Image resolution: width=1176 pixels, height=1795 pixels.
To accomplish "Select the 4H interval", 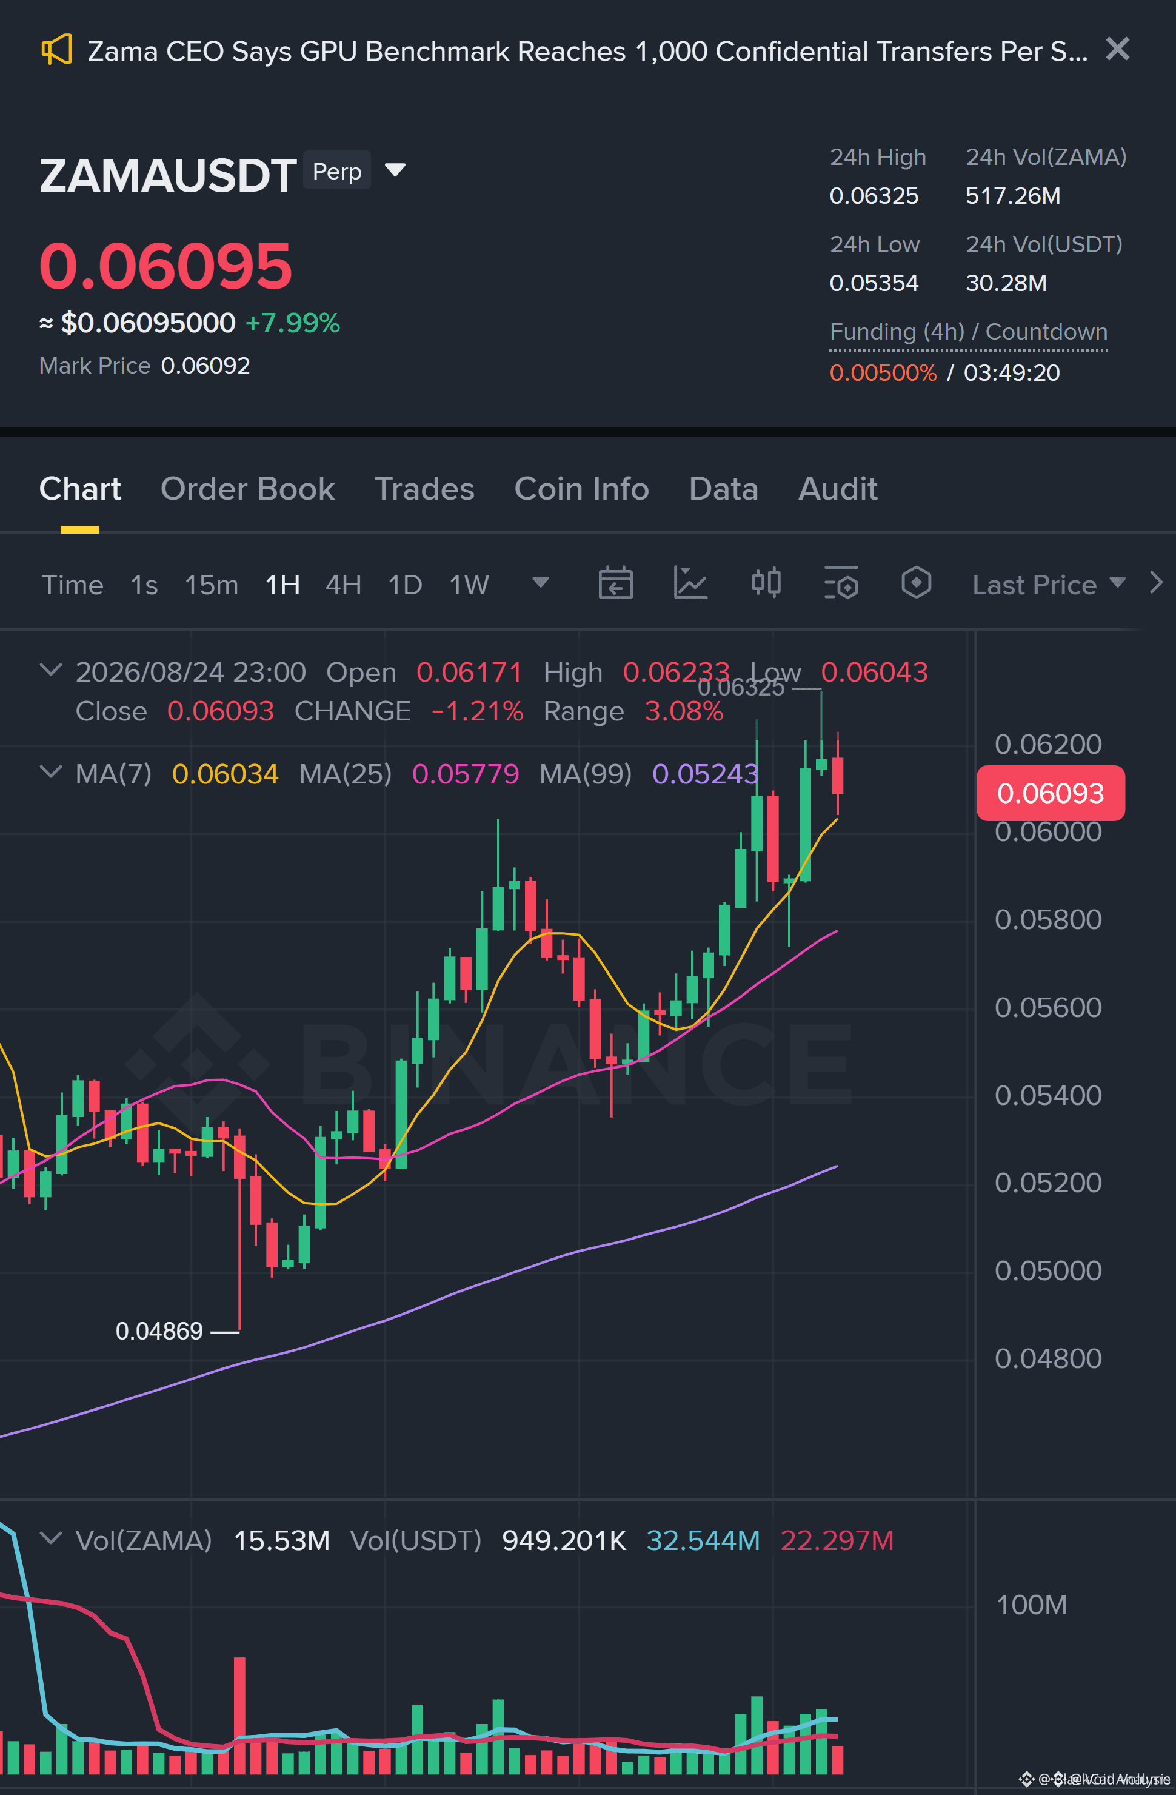I will click(x=343, y=585).
